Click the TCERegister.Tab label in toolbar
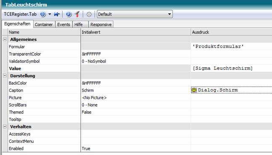 20,14
